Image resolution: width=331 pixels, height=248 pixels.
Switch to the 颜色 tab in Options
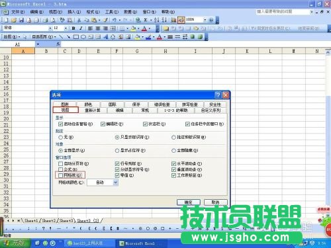tap(88, 104)
